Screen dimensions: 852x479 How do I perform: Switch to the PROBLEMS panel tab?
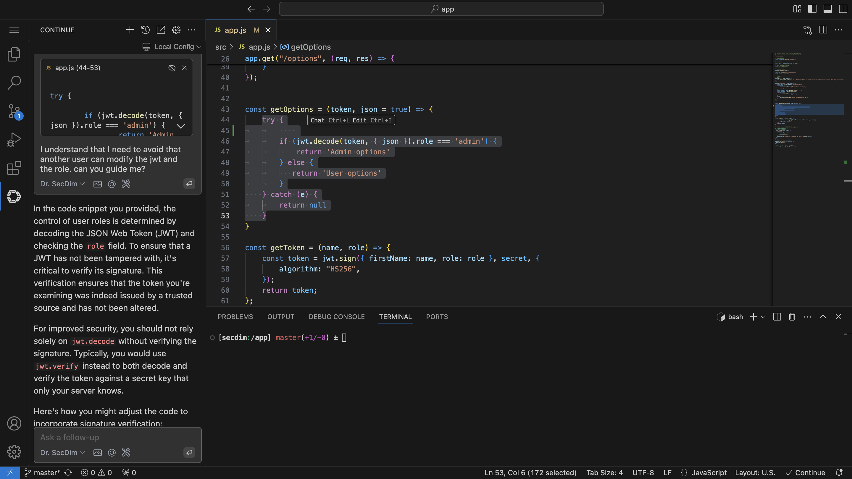[x=235, y=317]
